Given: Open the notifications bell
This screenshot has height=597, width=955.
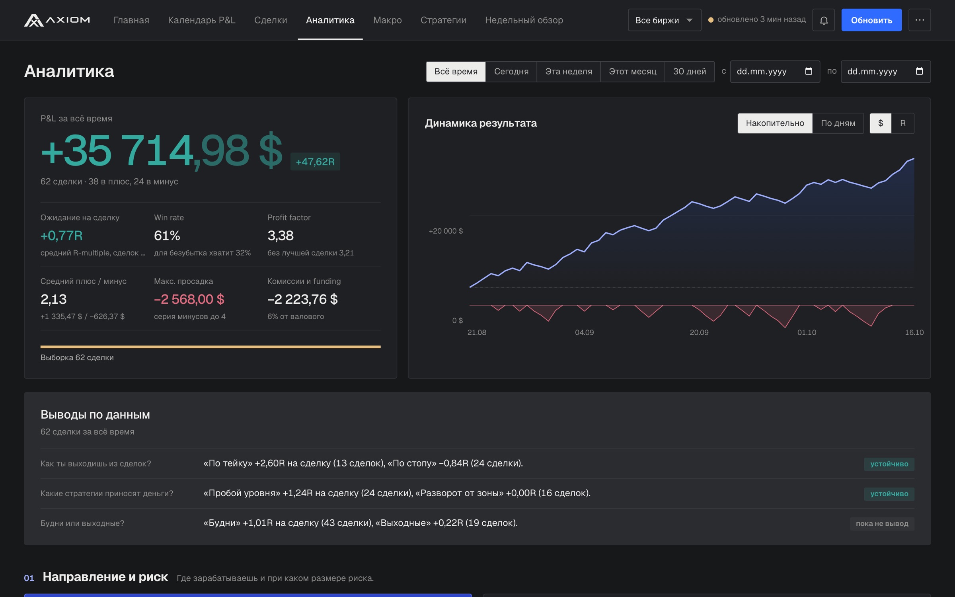Looking at the screenshot, I should pos(823,20).
